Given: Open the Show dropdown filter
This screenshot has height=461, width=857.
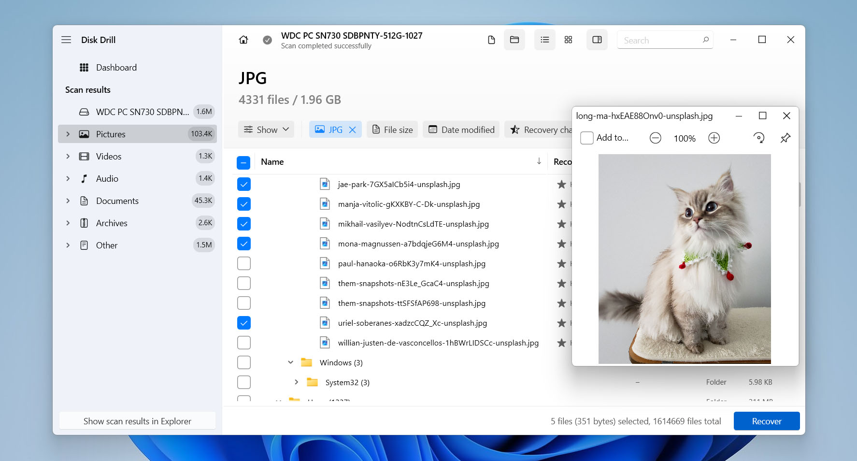Looking at the screenshot, I should [x=266, y=130].
